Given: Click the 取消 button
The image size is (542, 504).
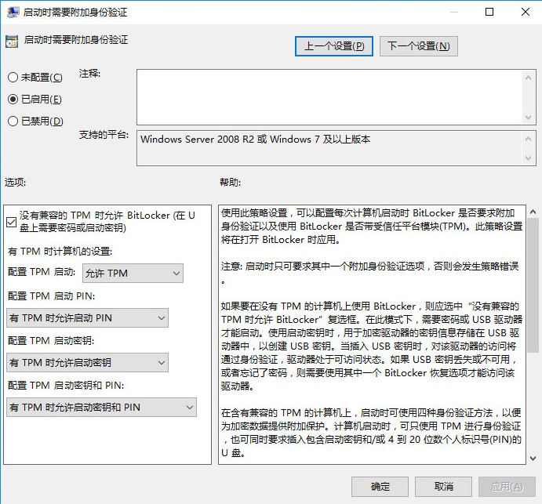Looking at the screenshot, I should coord(443,487).
